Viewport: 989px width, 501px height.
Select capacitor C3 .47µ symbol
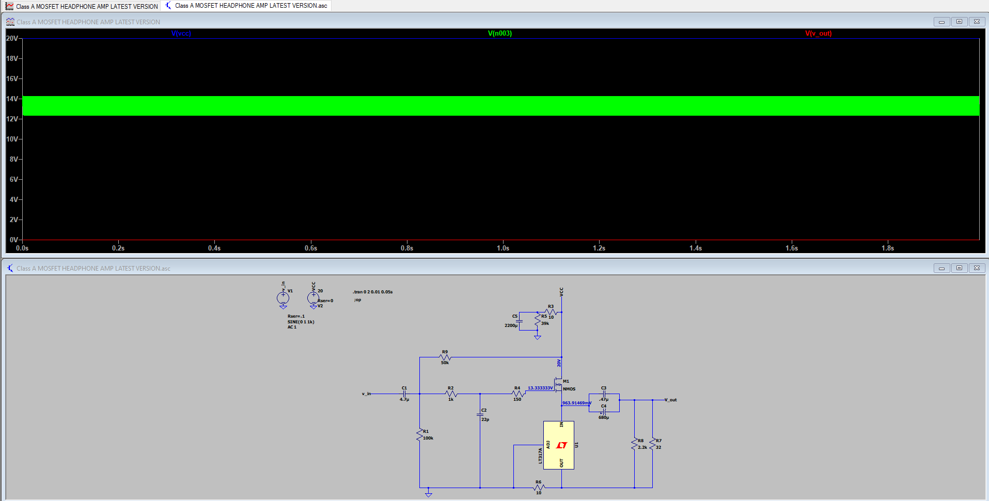pos(604,394)
